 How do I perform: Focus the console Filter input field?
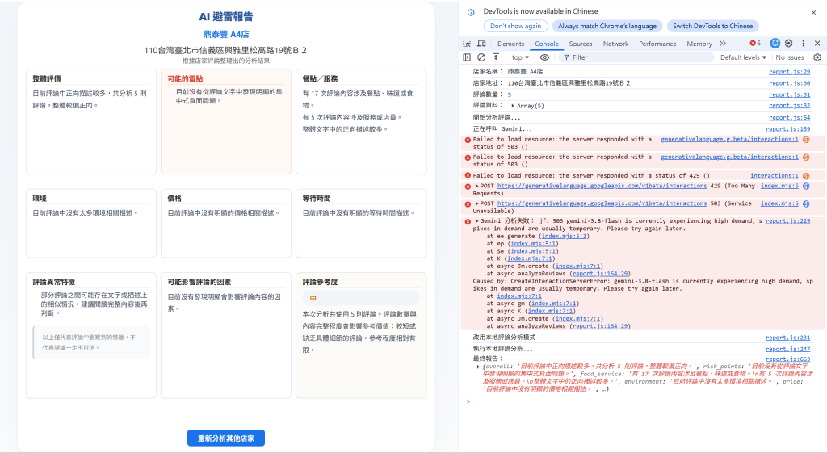coord(638,57)
